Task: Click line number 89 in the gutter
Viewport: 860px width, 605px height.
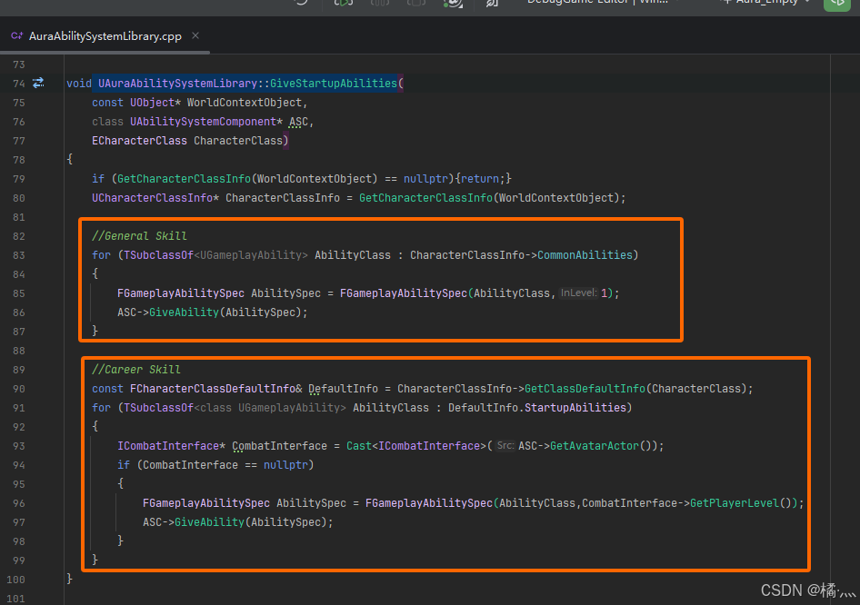Action: click(x=19, y=370)
